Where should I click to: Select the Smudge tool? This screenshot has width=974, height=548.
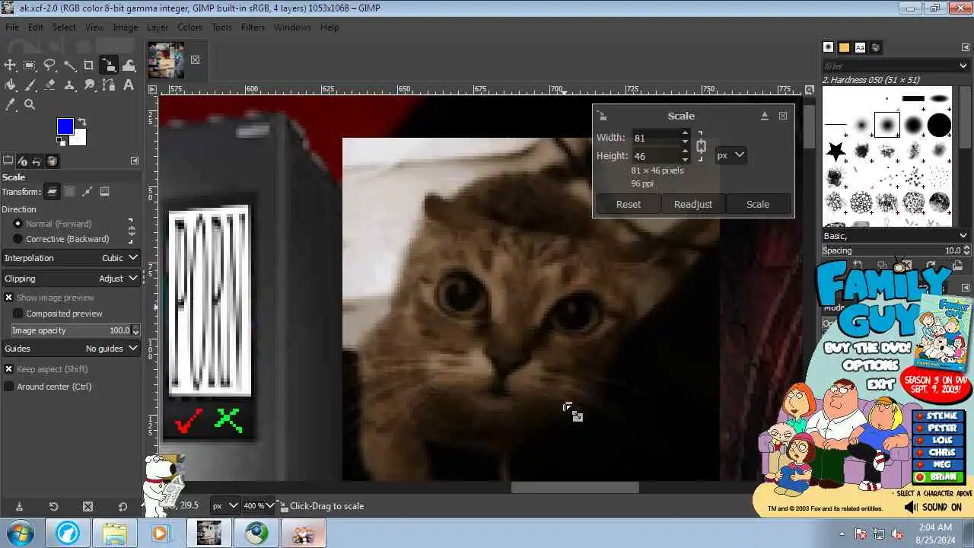[x=89, y=85]
